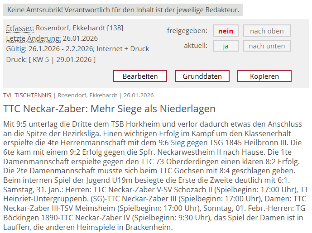The image size is (312, 233).
Task: Select the headline 'TTC Neckar-Zaber: Mehr Siege als Niederlagen'
Action: coord(109,109)
